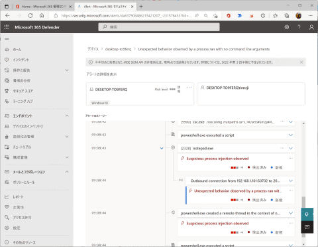Collapse the エンドポイント section
Image resolution: width=318 pixels, height=247 pixels.
(67, 116)
